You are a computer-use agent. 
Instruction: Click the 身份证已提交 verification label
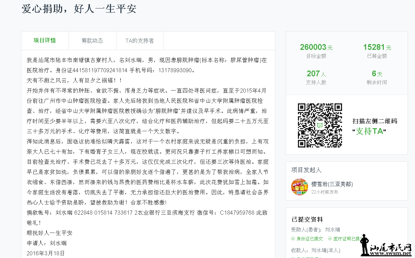point(310,239)
